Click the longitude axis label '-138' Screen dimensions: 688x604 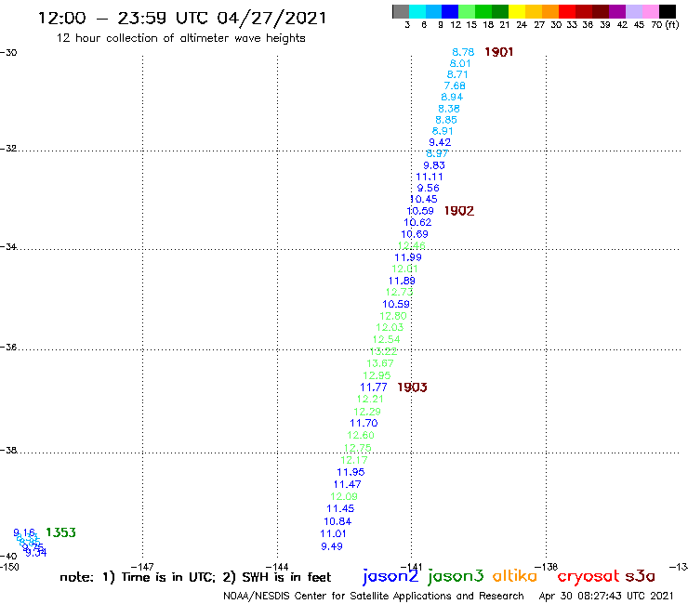pos(546,567)
